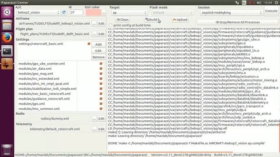
Task: Open the Files manager in the dock
Action: tap(7, 25)
